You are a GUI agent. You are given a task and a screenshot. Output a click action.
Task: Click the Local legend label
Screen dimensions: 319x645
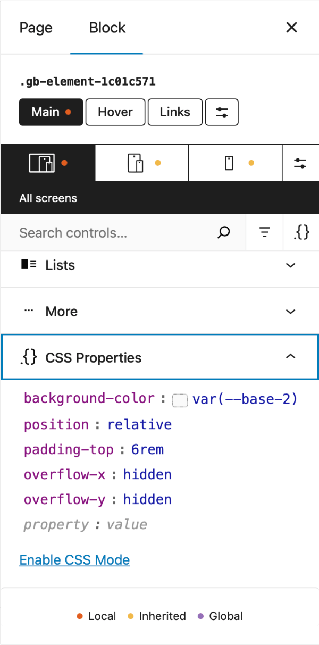tap(102, 616)
